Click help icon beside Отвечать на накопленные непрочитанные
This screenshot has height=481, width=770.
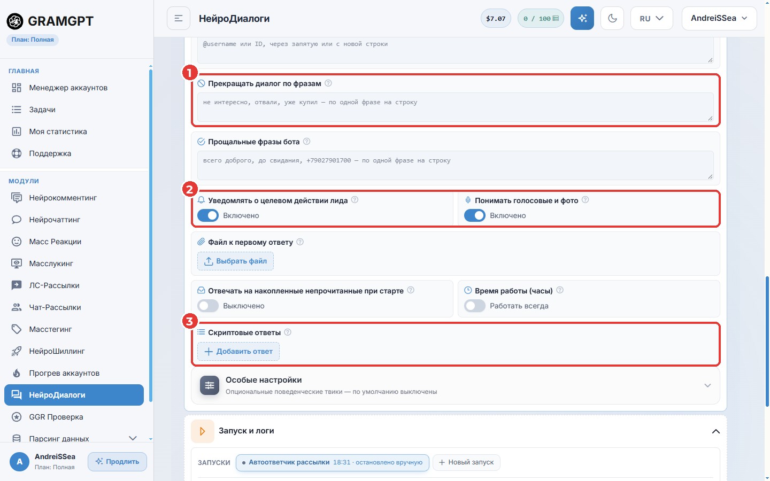[x=411, y=290]
